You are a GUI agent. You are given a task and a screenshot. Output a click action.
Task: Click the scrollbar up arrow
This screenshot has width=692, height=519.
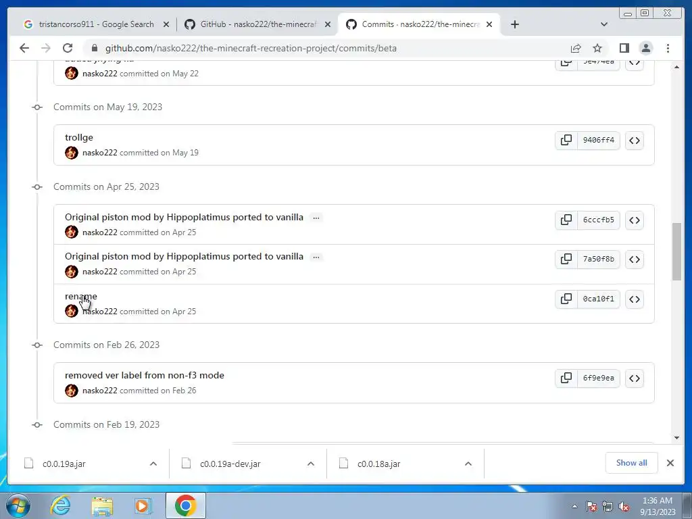coord(676,67)
